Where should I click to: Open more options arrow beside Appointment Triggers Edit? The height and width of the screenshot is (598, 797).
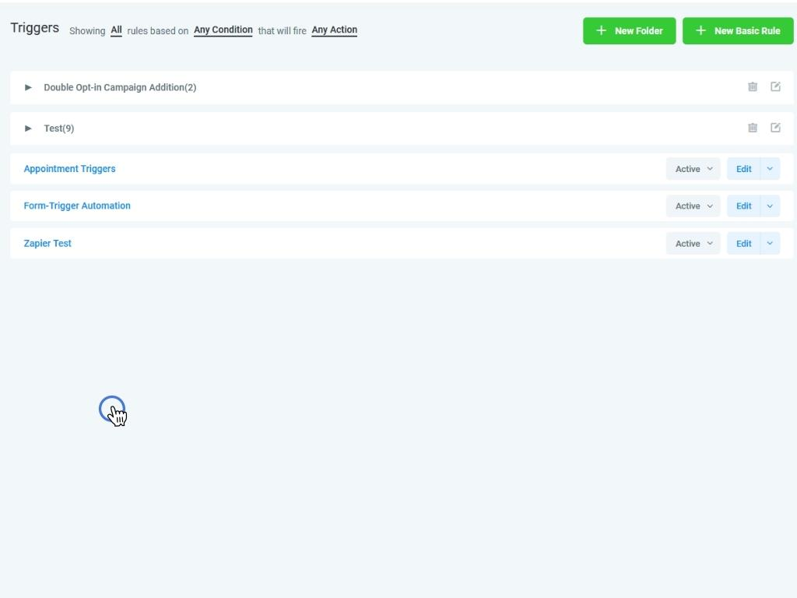coord(770,169)
